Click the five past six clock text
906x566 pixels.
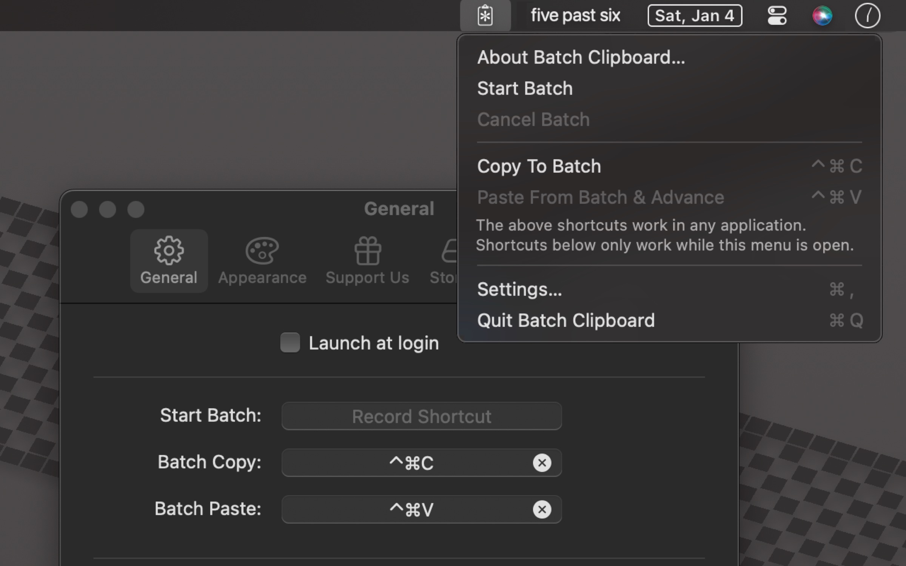click(576, 15)
